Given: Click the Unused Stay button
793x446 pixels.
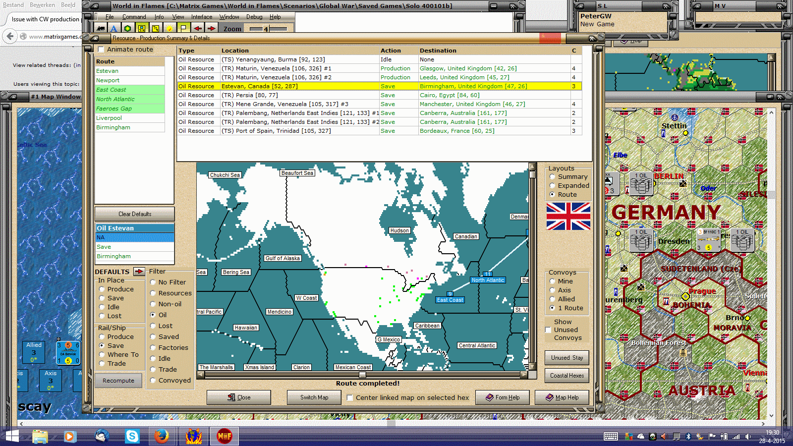Looking at the screenshot, I should (x=567, y=358).
